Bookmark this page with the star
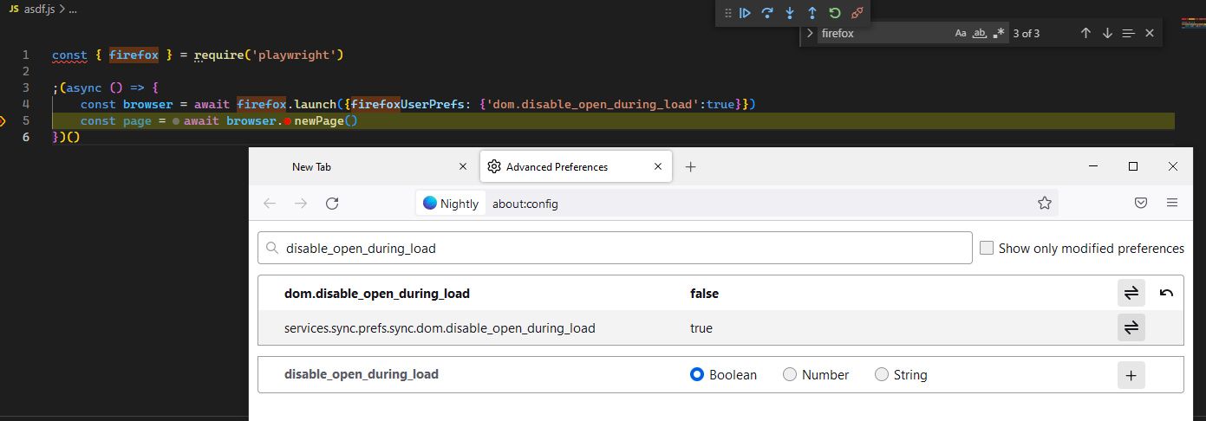This screenshot has width=1206, height=421. tap(1044, 204)
